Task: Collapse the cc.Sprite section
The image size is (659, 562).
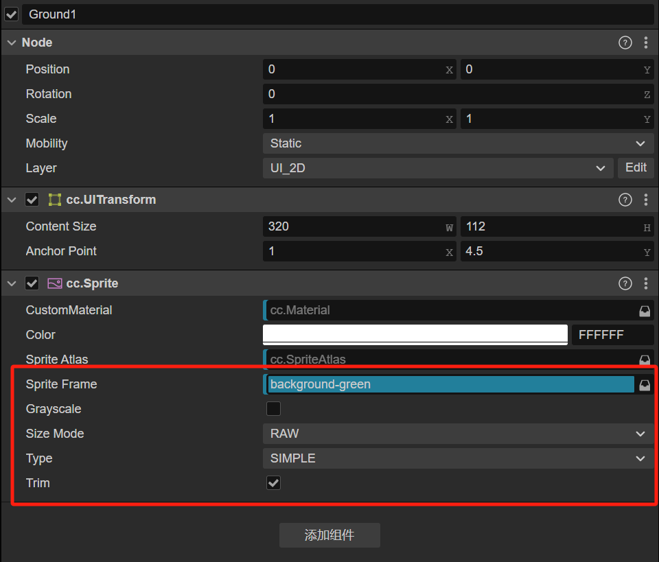Action: click(x=12, y=283)
